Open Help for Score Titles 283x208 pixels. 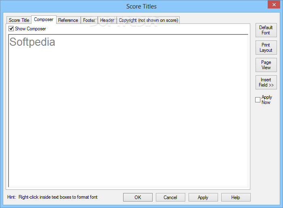236,197
